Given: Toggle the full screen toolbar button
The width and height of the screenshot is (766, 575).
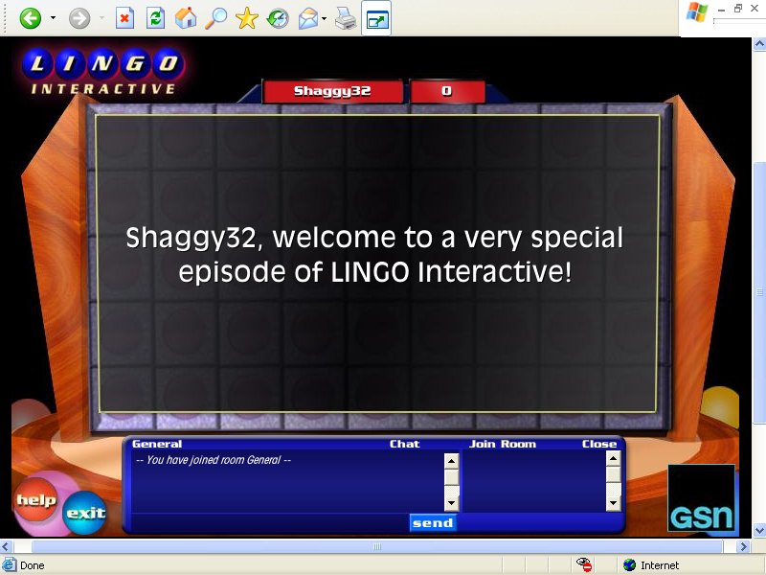Looking at the screenshot, I should (x=376, y=18).
